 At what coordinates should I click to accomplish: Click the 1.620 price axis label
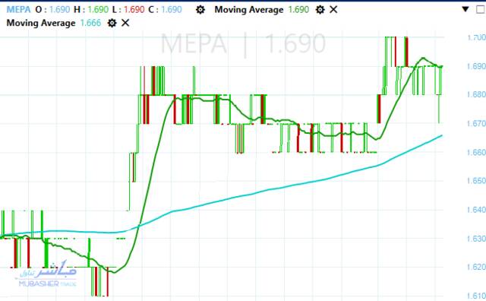pyautogui.click(x=476, y=267)
